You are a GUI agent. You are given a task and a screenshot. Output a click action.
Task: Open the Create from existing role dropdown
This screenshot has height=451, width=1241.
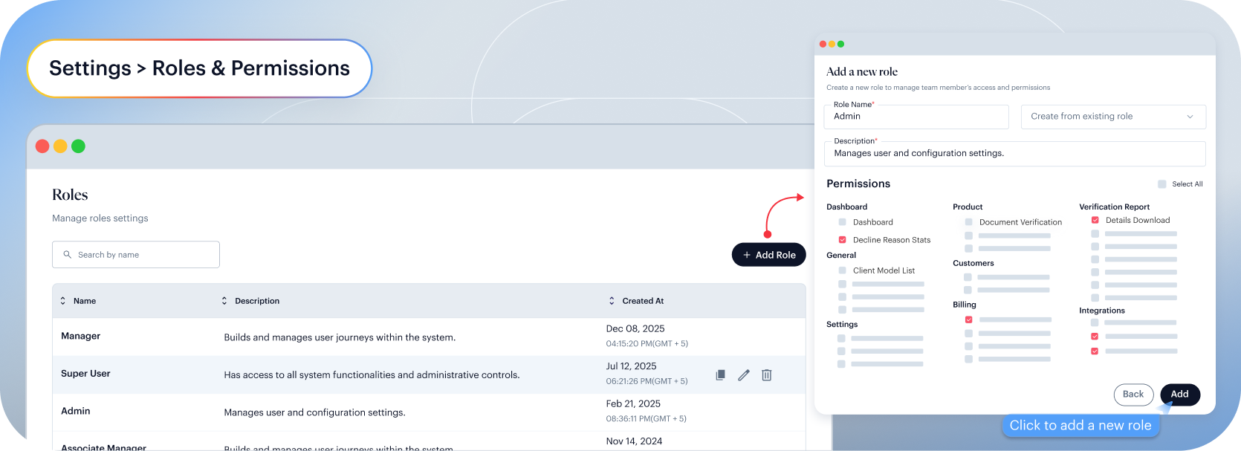click(1112, 117)
